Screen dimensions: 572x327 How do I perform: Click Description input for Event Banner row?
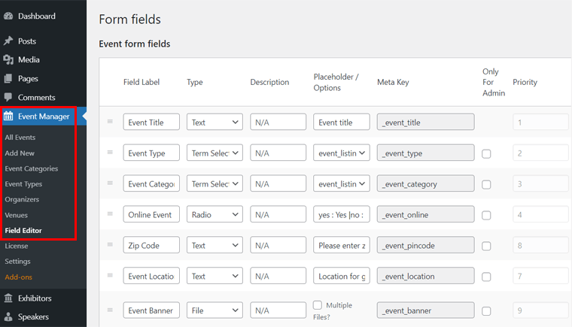tap(278, 310)
